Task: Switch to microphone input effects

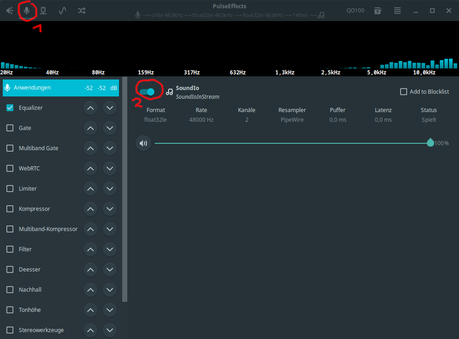Action: 27,10
